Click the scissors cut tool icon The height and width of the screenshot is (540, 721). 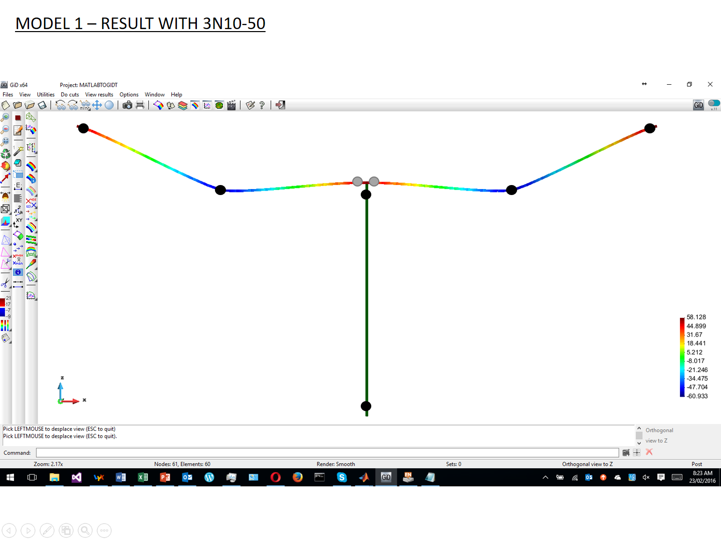point(6,283)
